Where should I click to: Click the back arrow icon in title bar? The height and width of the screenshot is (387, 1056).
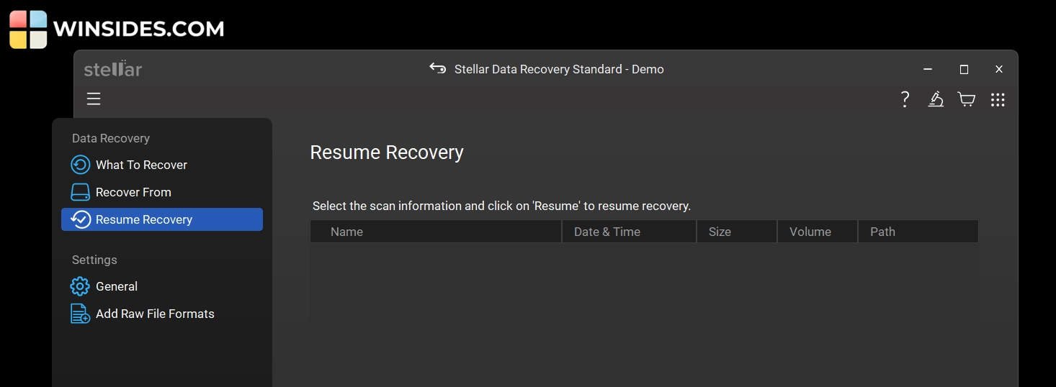click(437, 68)
